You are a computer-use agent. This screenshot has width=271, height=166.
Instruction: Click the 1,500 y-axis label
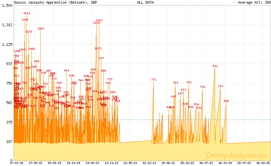tap(7, 6)
